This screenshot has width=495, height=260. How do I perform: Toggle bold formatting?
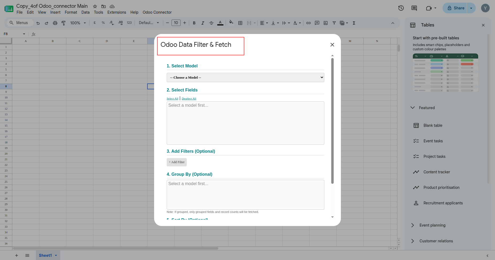[x=194, y=23]
